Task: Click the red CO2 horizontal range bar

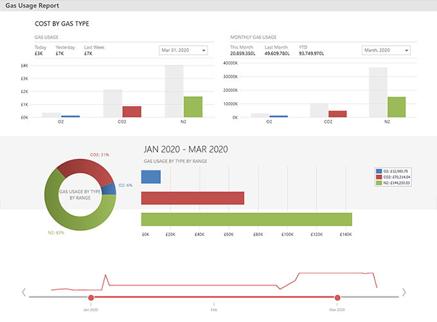Action: point(192,198)
